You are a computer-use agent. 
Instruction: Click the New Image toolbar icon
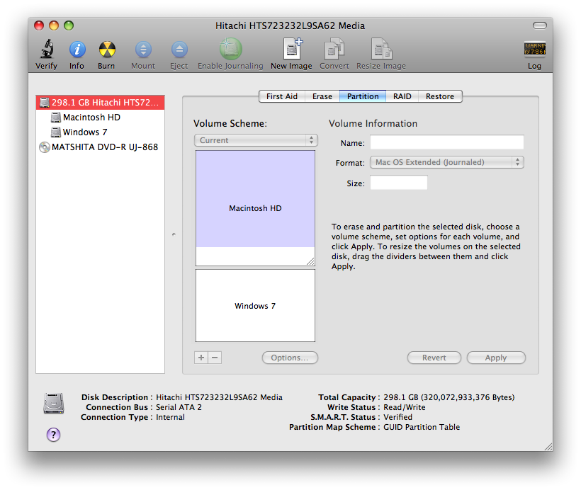point(293,49)
